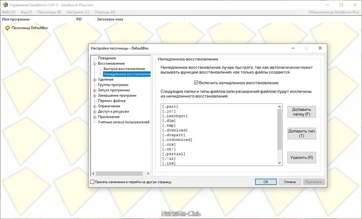Viewport: 362px width, 219px height.
Task: Click the settings tree scroll-left arrow
Action: [93, 173]
